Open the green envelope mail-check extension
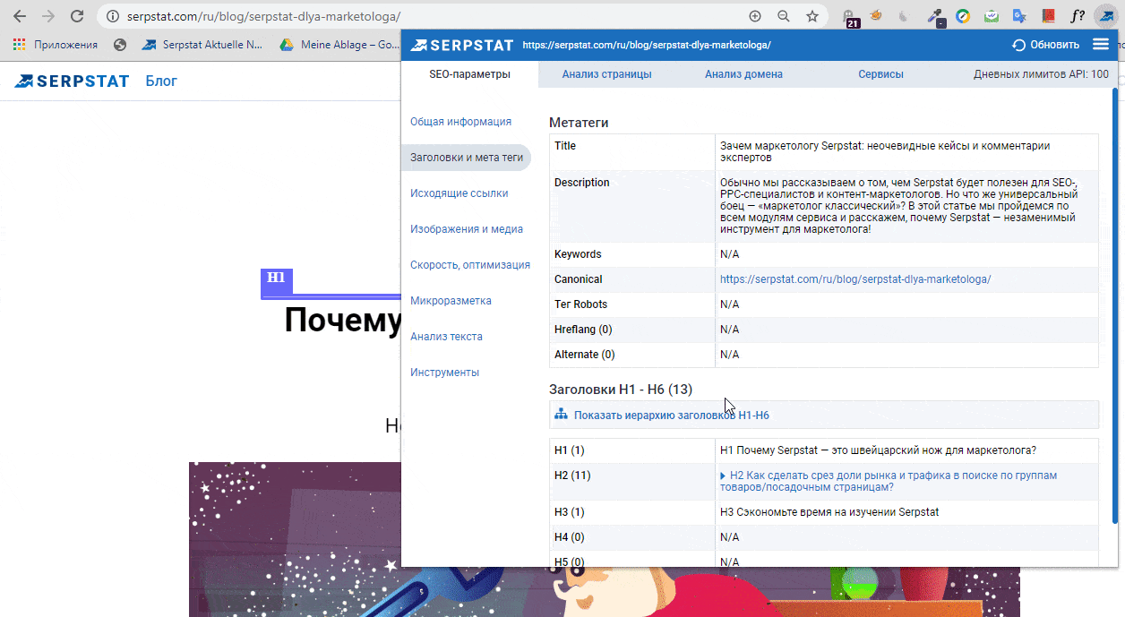Screen dimensions: 1125x617 coord(992,16)
